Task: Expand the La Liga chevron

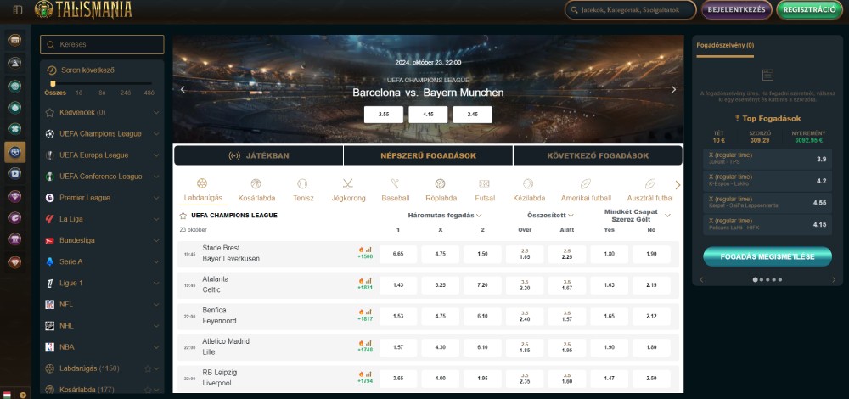Action: 156,219
